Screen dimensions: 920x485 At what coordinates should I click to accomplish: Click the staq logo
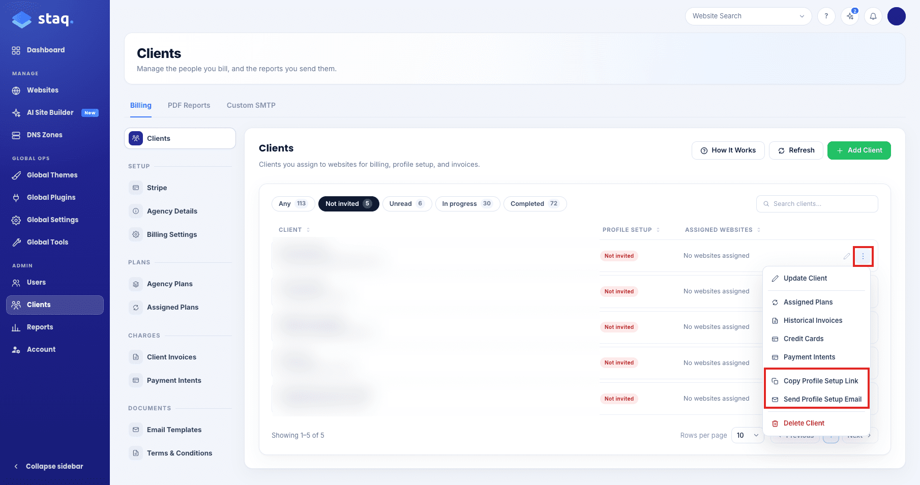point(43,19)
